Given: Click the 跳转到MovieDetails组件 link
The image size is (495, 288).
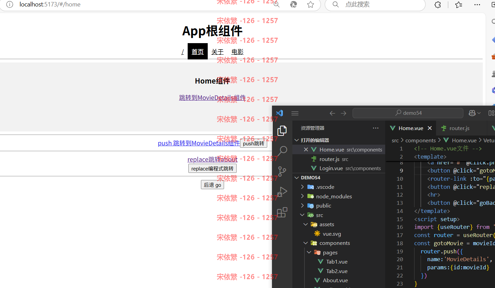Looking at the screenshot, I should 212,97.
